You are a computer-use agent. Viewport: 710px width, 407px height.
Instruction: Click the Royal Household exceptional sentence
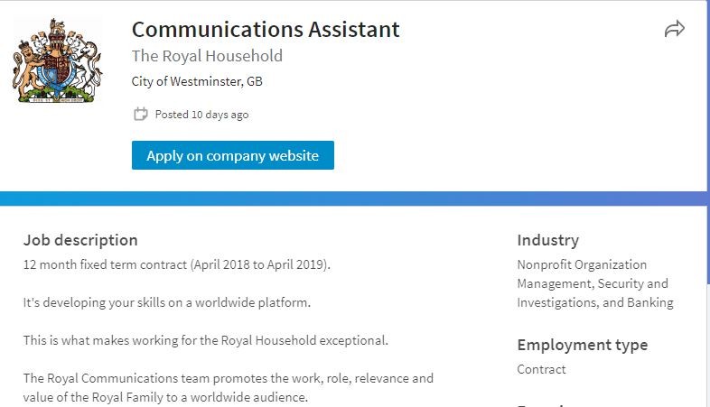pyautogui.click(x=206, y=340)
